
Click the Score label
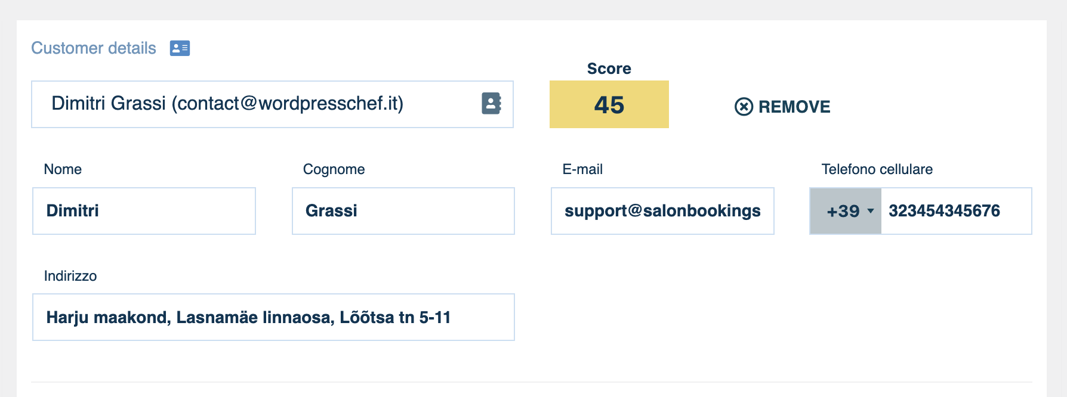(609, 69)
